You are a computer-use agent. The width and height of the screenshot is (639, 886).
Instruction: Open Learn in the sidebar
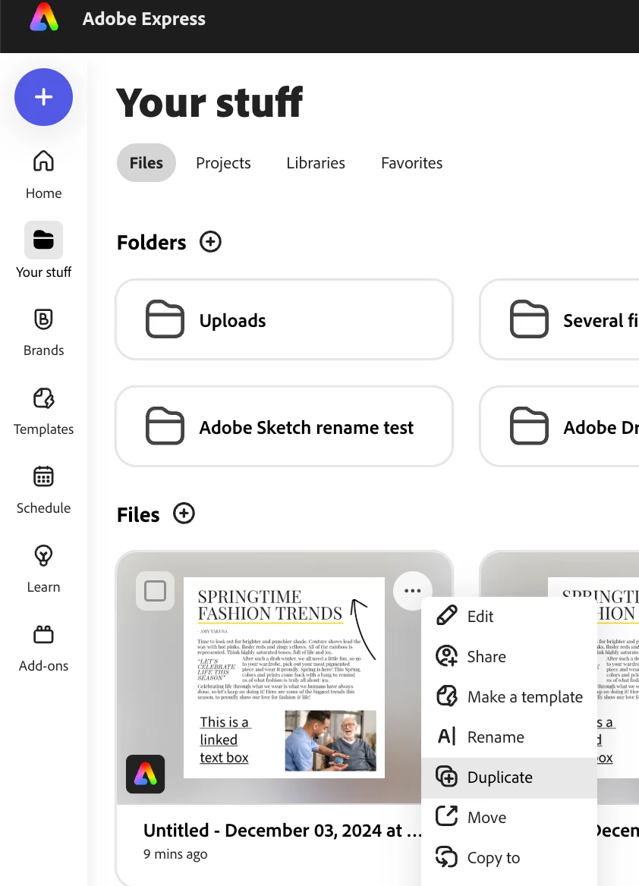[x=43, y=569]
